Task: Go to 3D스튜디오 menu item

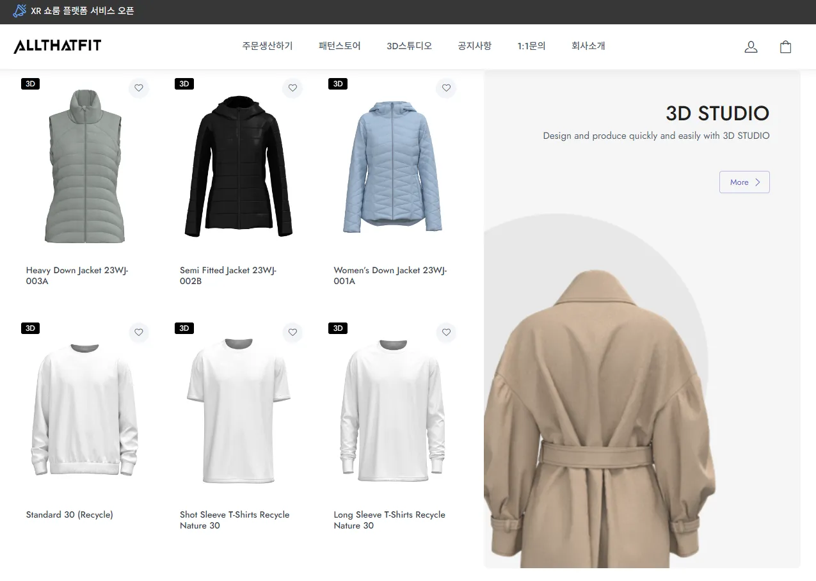Action: point(410,46)
